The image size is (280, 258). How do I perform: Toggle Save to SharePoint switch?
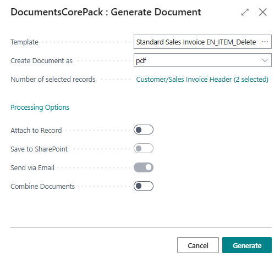[x=144, y=148]
